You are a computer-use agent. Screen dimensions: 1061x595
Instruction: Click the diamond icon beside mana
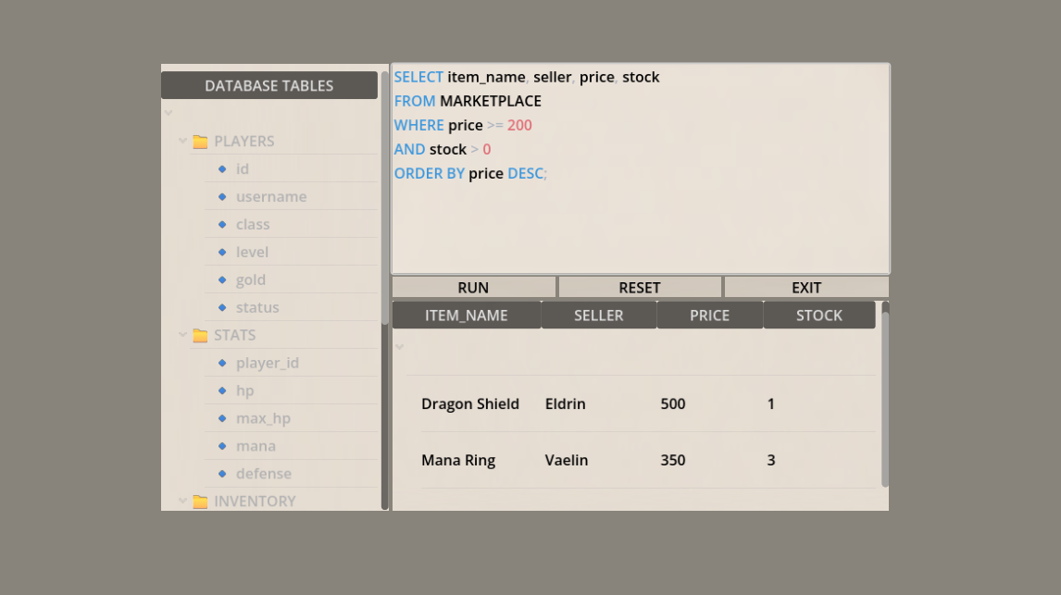[222, 446]
